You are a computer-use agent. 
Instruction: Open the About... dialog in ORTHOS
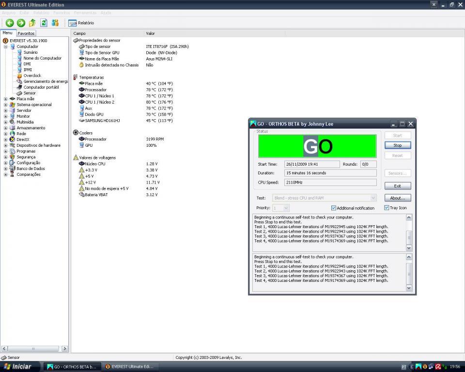[x=397, y=198]
